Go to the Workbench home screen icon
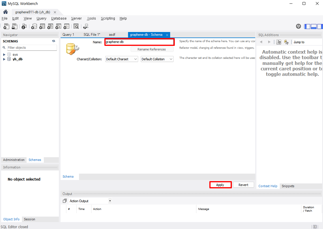 [5, 12]
